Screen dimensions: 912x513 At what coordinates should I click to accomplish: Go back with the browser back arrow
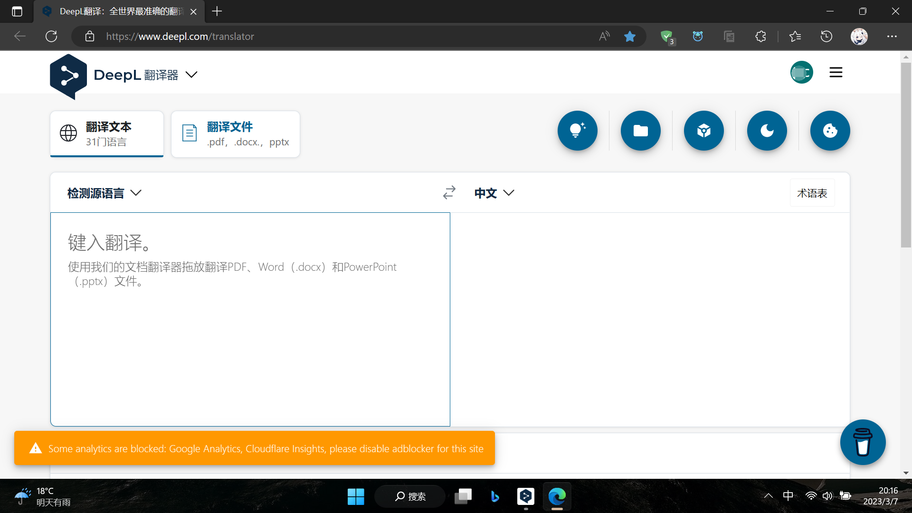tap(20, 36)
